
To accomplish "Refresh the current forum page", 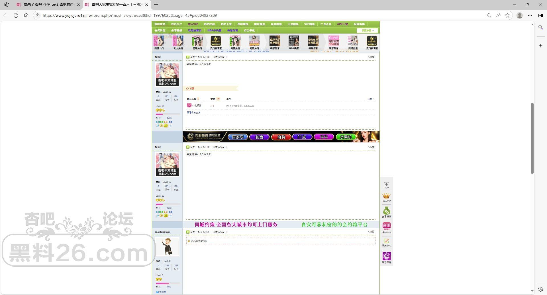I will point(16,15).
